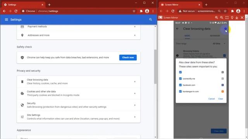This screenshot has width=248, height=139.
Task: Close the Settings tab
Action: [x=42, y=5]
